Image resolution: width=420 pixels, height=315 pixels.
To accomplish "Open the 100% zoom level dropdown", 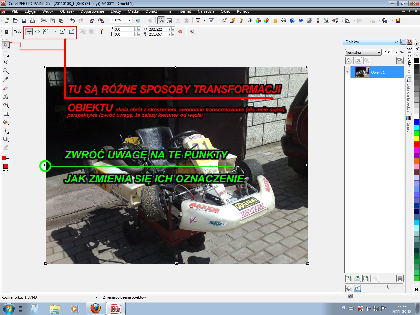I will click(130, 20).
